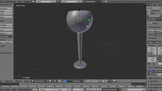Click the Редактор display mode button

point(158,34)
